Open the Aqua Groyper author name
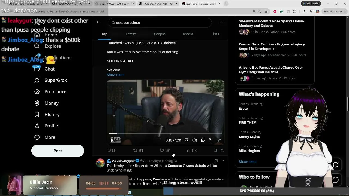 coord(123,161)
